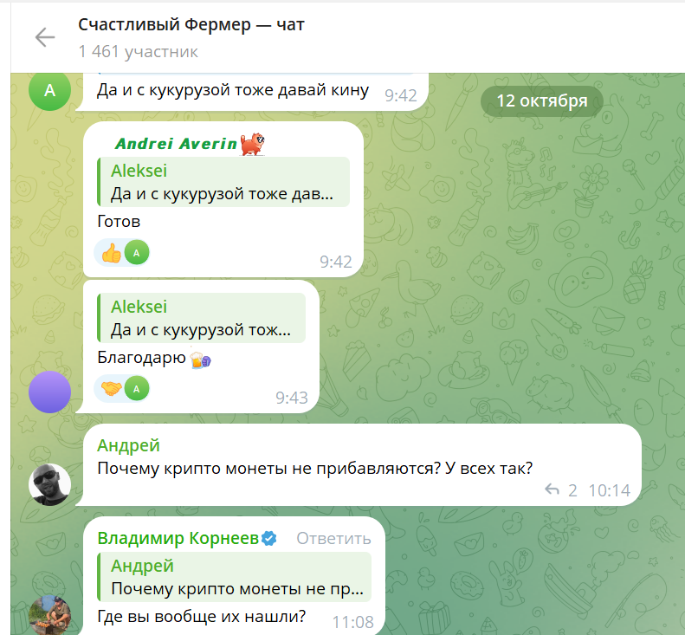Jump to quoted Андрей message about крипто монеты
The image size is (685, 635).
coord(234,577)
